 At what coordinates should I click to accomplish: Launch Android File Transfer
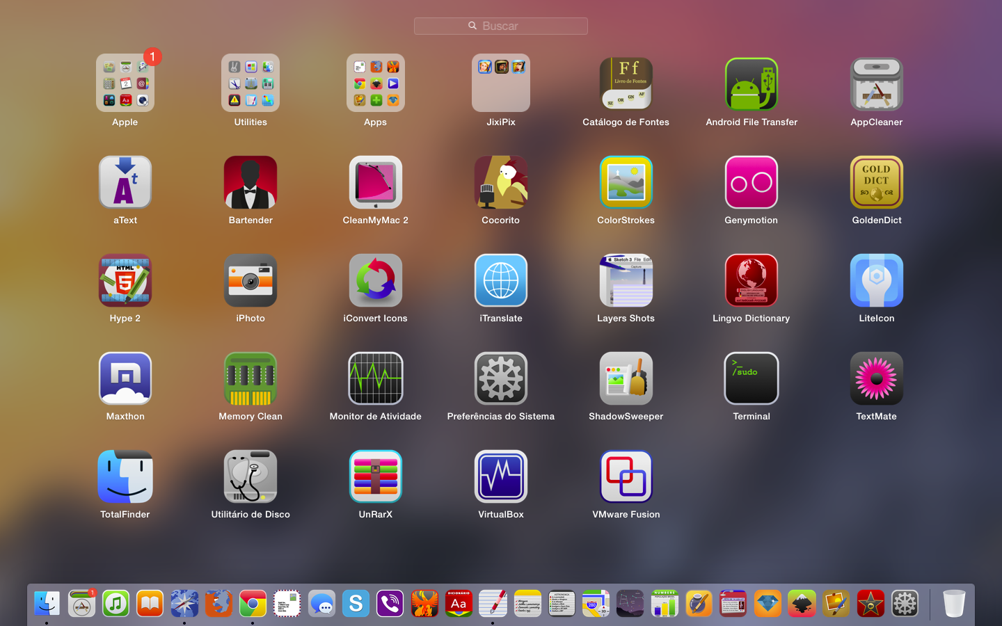pos(751,83)
